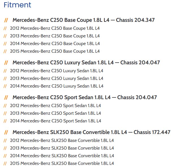Open 2014 Mercedes-Benz C250 Luxury Sedan entry
The width and height of the screenshot is (171, 166).
point(57,86)
